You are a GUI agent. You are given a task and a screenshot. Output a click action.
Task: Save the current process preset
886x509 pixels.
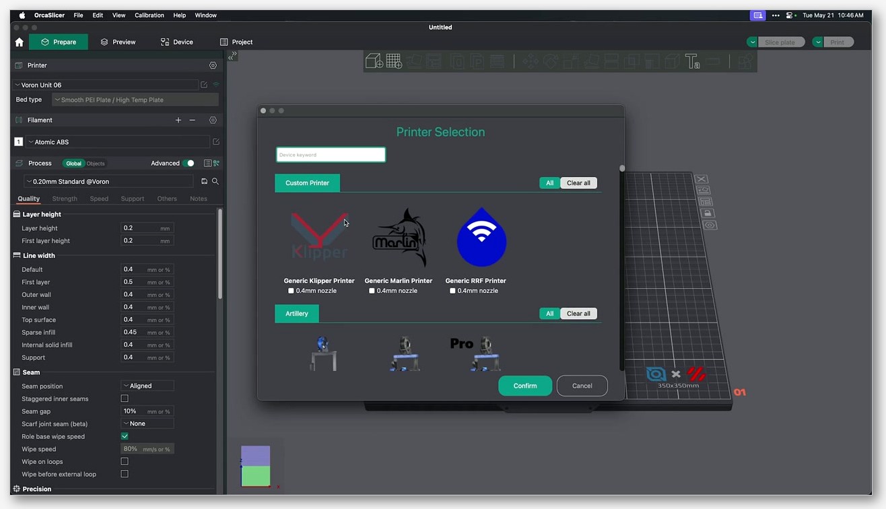click(205, 181)
